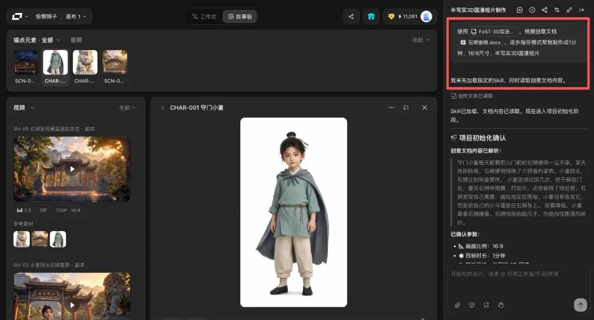Click the 画面比例: 16:9 parameter

pos(481,246)
